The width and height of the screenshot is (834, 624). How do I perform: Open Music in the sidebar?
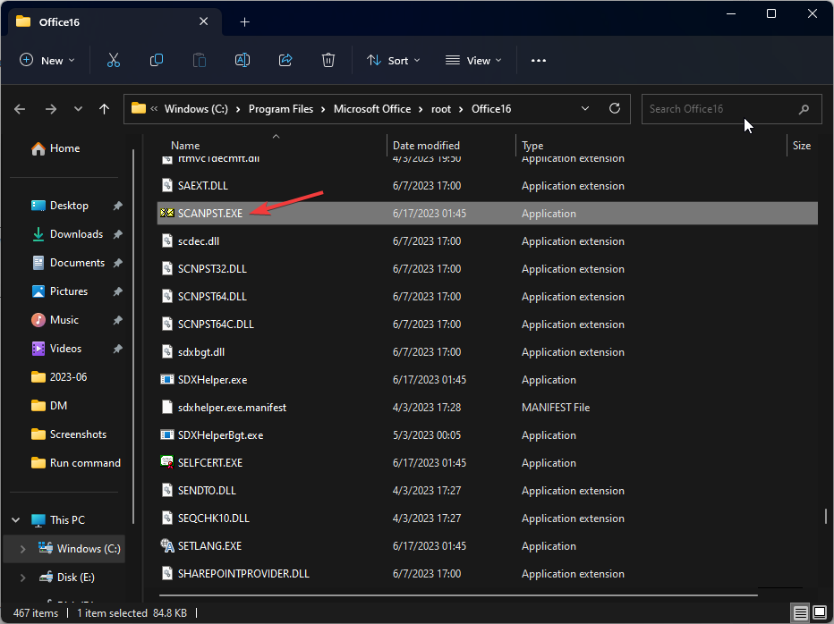(x=64, y=320)
